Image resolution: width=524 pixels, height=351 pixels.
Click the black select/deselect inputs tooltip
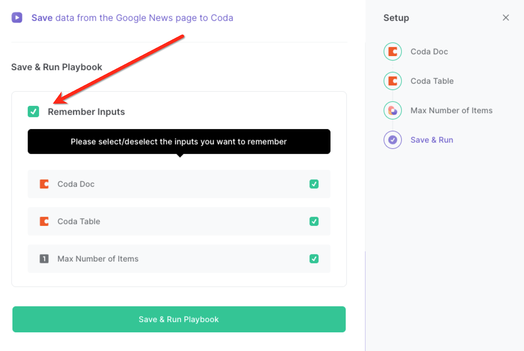coord(179,142)
